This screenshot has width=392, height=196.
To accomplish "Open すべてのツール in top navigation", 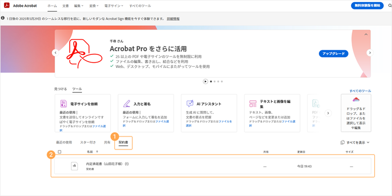I will click(140, 6).
